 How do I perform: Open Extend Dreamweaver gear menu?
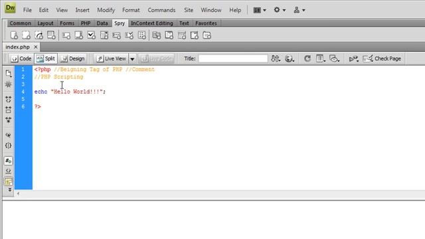[x=280, y=10]
